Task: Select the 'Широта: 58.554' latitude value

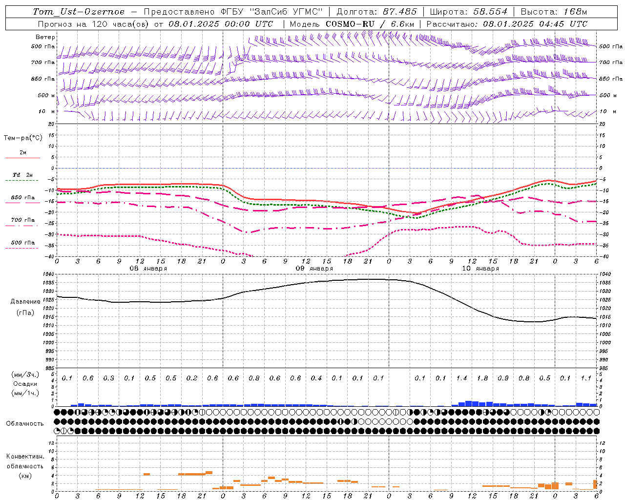Action: 469,12
